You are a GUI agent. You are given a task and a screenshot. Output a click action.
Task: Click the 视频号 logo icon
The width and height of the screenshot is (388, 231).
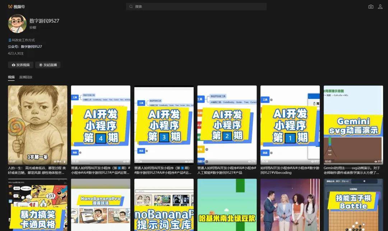point(10,7)
